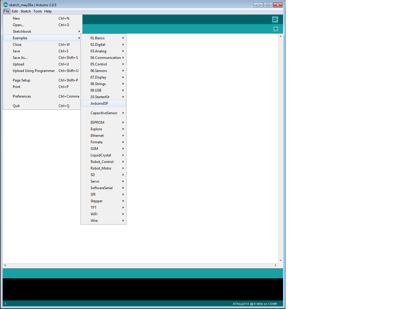Click the Arduino logo in title bar

point(6,5)
